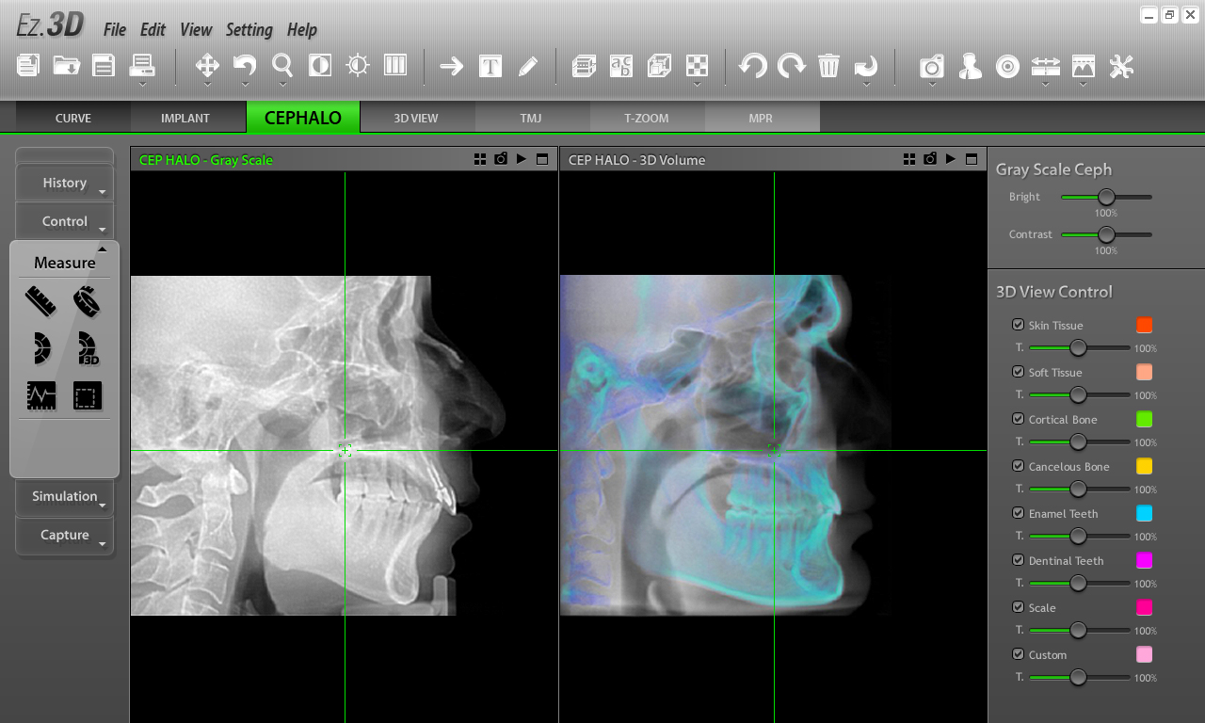The width and height of the screenshot is (1205, 723).
Task: Select the dashed region-of-interest tool
Action: click(87, 395)
